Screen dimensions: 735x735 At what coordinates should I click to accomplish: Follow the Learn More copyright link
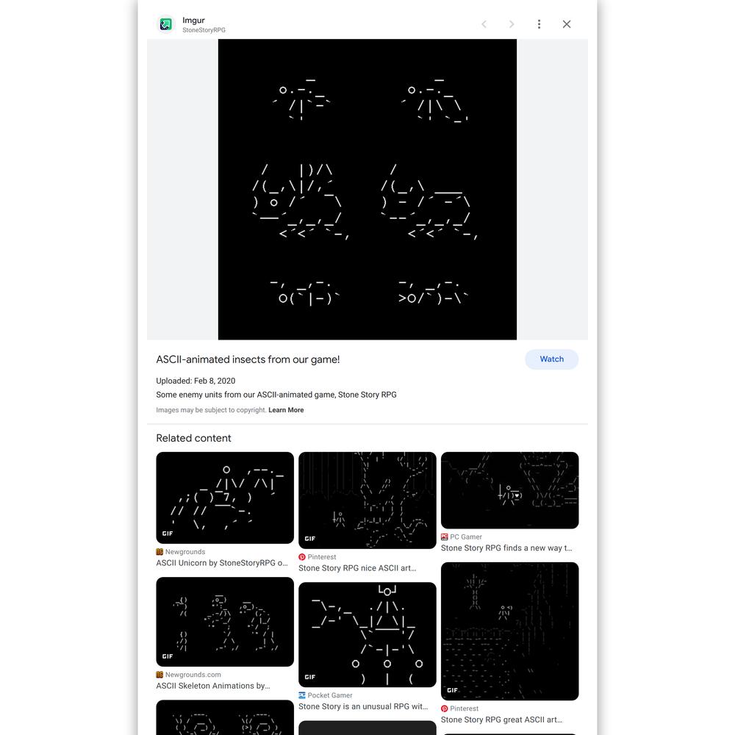tap(286, 410)
